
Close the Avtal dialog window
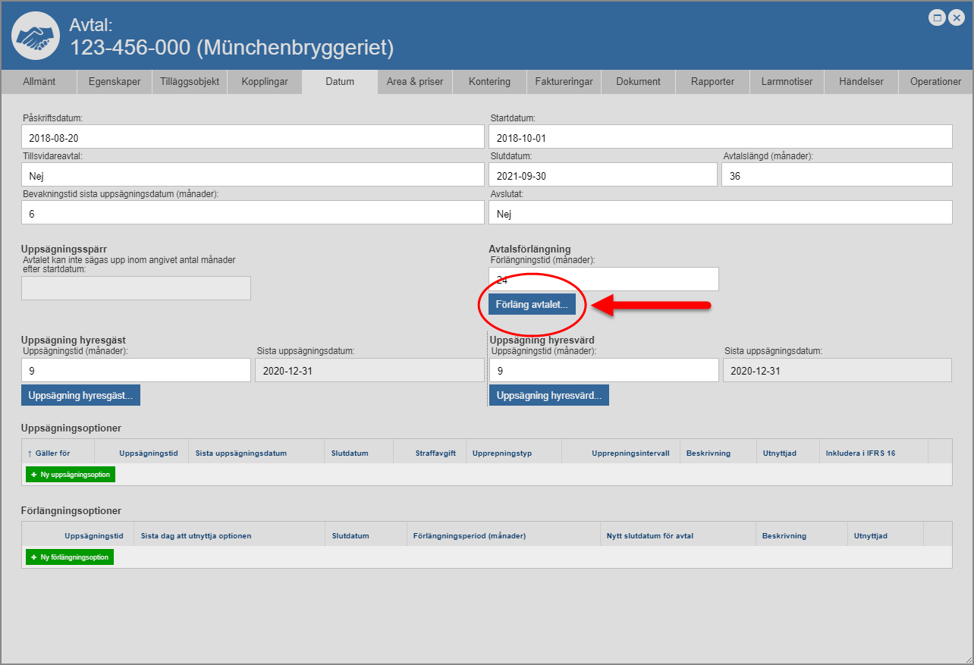[x=957, y=17]
